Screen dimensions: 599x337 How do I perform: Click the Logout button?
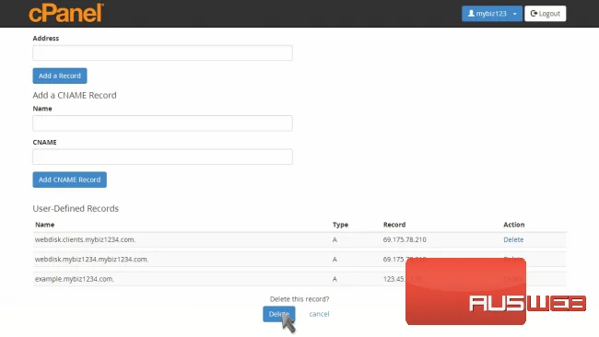(x=546, y=14)
